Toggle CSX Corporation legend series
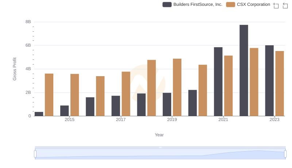Image resolution: width=292 pixels, height=168 pixels. (248, 4)
